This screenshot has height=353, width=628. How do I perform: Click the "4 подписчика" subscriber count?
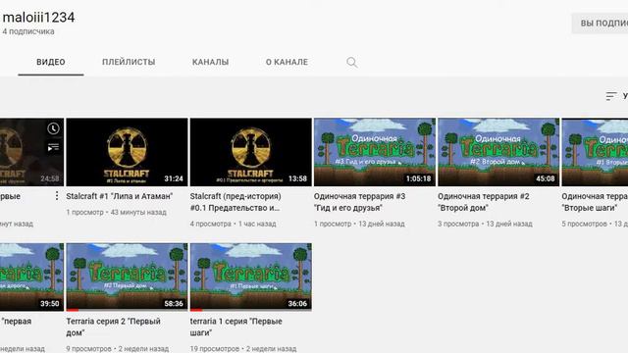28,31
